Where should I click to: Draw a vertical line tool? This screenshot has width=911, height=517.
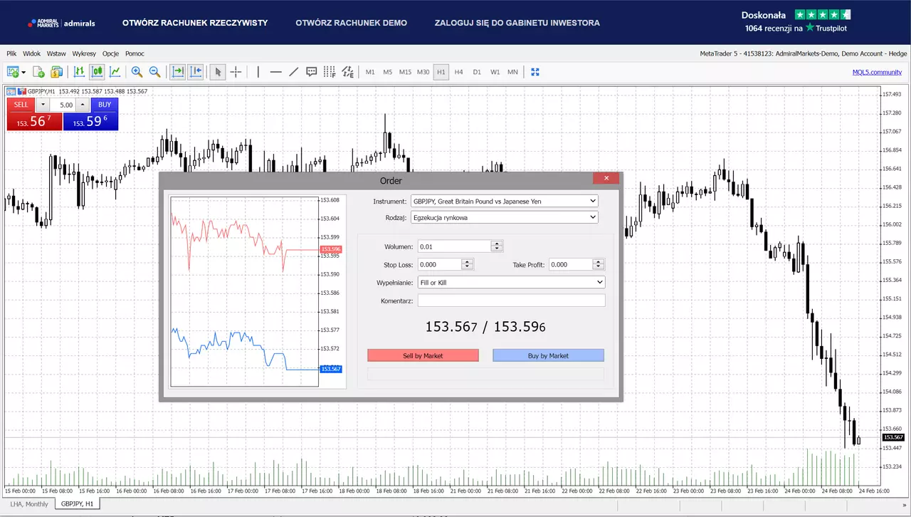click(x=258, y=72)
